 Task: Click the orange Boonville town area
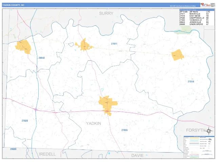[x=84, y=45]
